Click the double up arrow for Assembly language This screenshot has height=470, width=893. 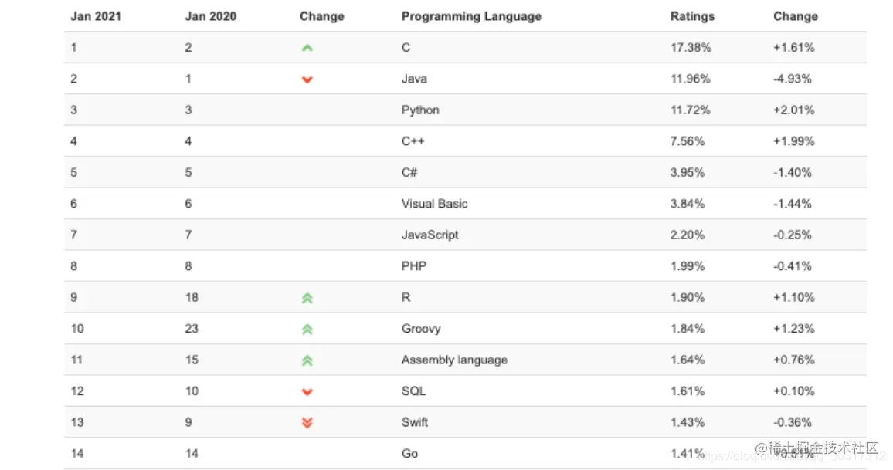(x=307, y=360)
